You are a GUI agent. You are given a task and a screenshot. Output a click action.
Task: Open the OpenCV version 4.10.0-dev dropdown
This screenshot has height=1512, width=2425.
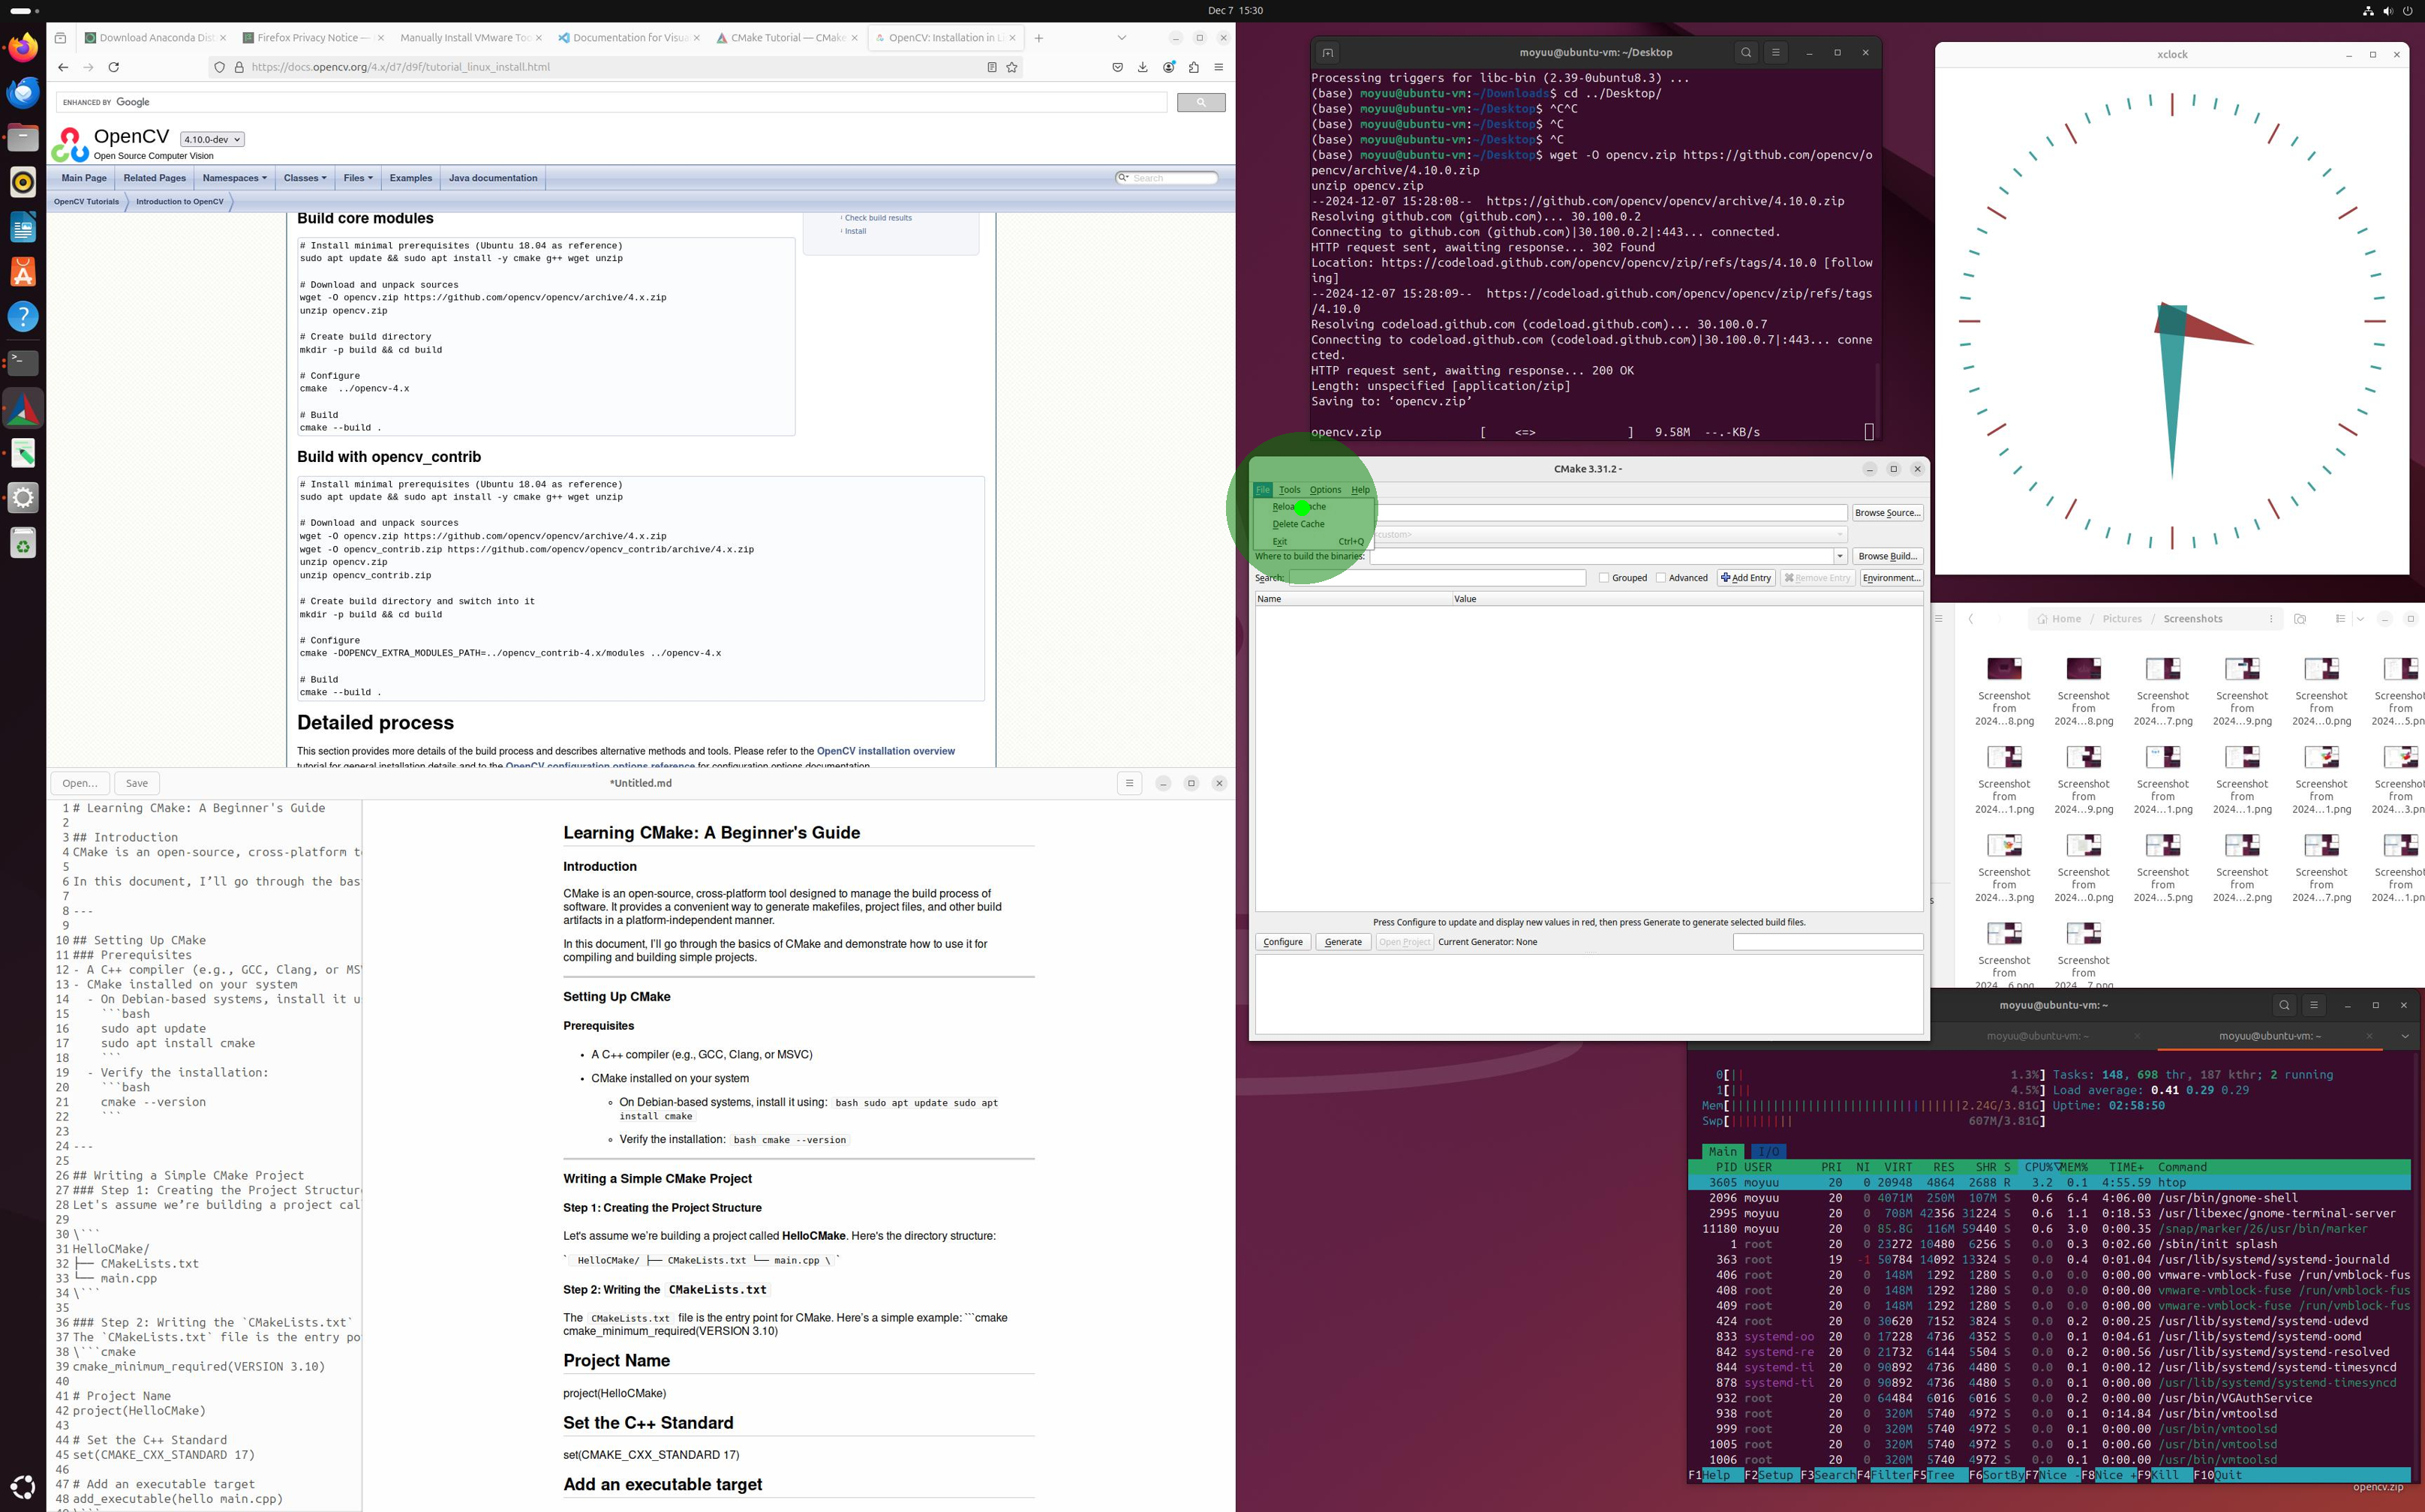point(212,140)
